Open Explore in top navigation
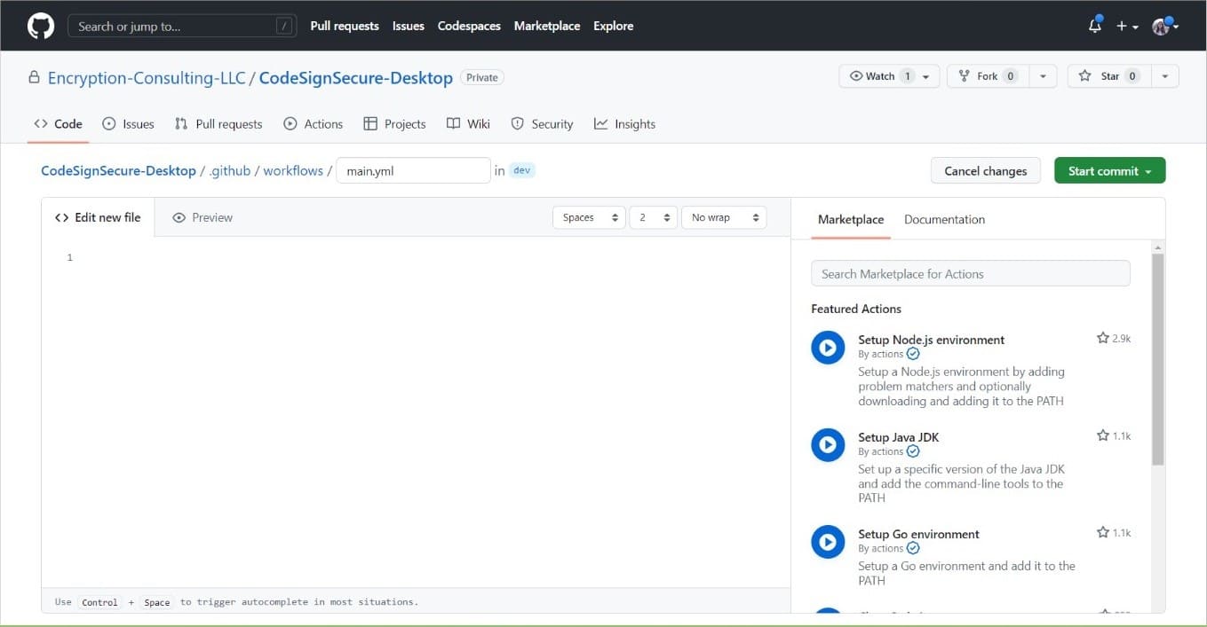 (614, 26)
